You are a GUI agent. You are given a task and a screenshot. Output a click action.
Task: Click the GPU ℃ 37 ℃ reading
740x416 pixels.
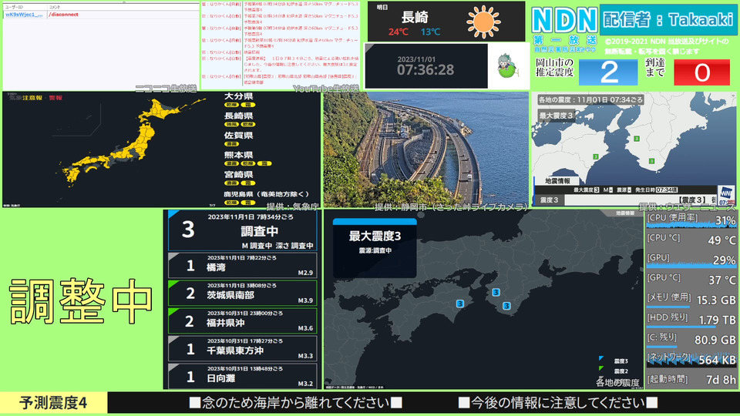coord(691,280)
